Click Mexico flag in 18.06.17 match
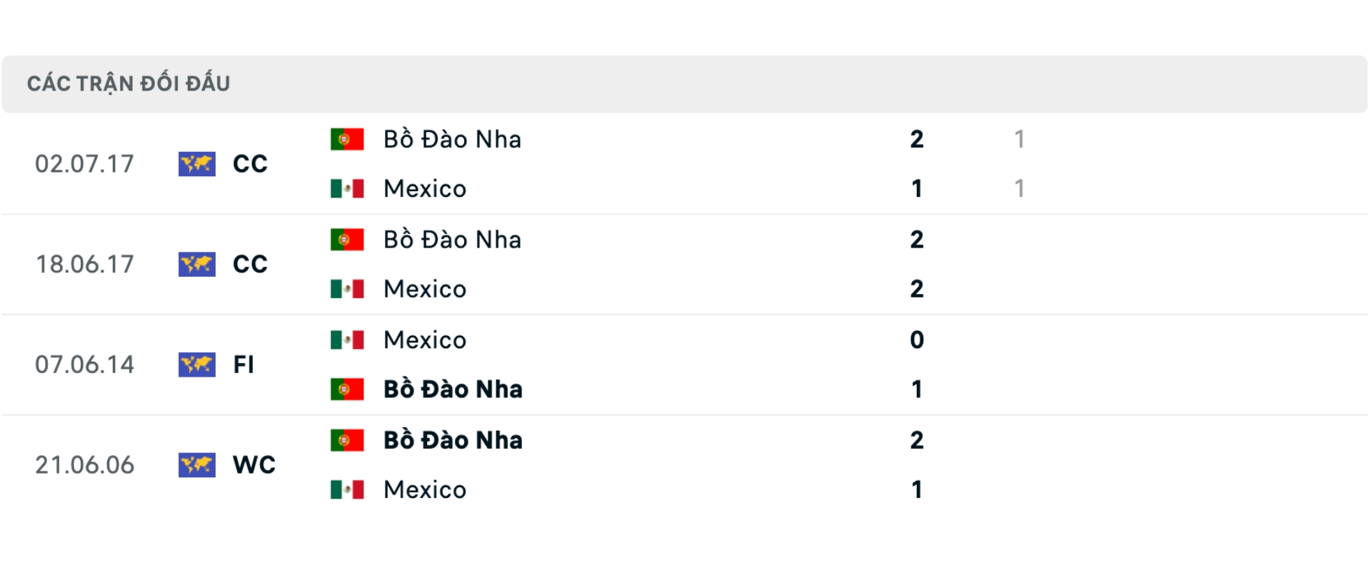Screen dimensions: 1371x565 tap(347, 289)
